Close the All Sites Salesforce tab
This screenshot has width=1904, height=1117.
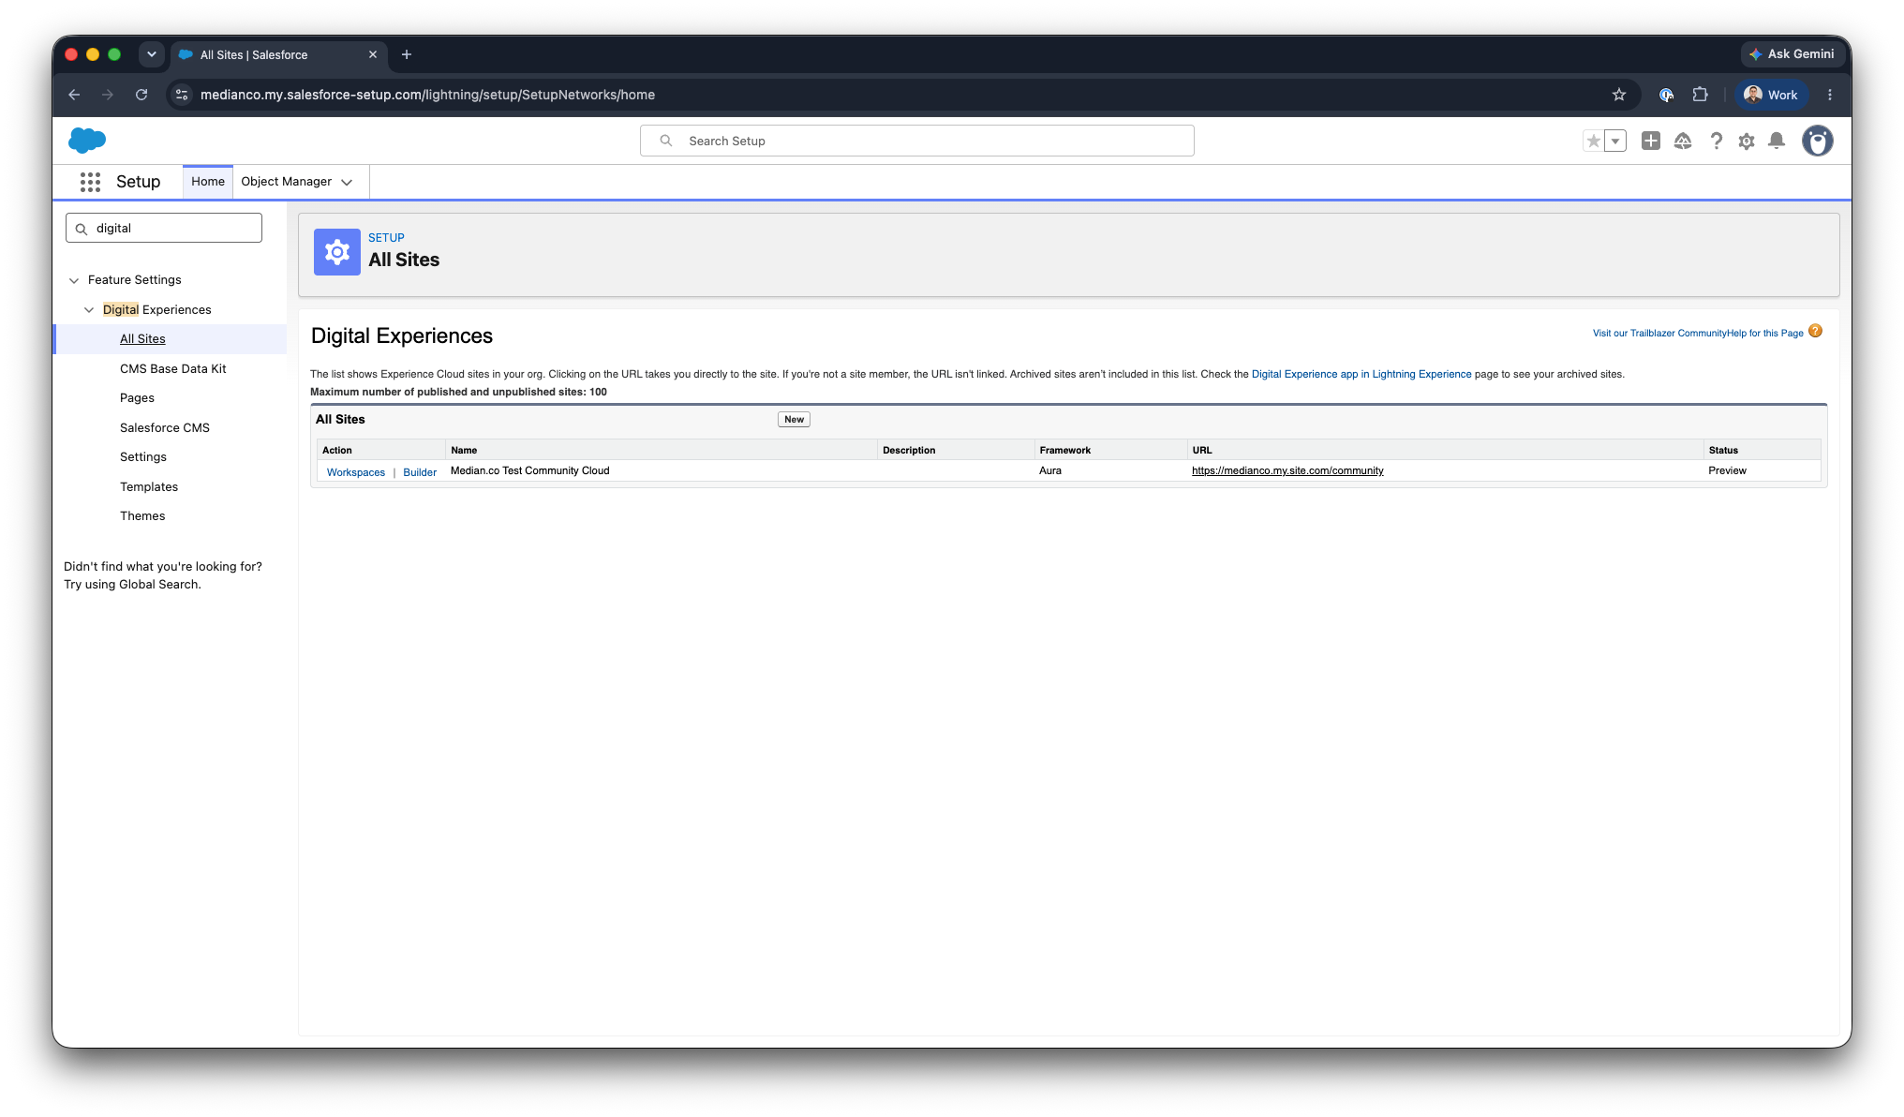(373, 54)
